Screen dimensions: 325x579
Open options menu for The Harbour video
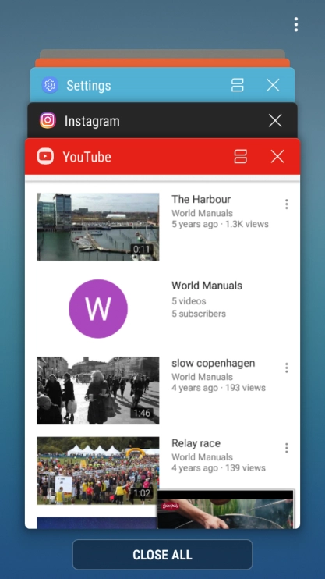(x=287, y=204)
